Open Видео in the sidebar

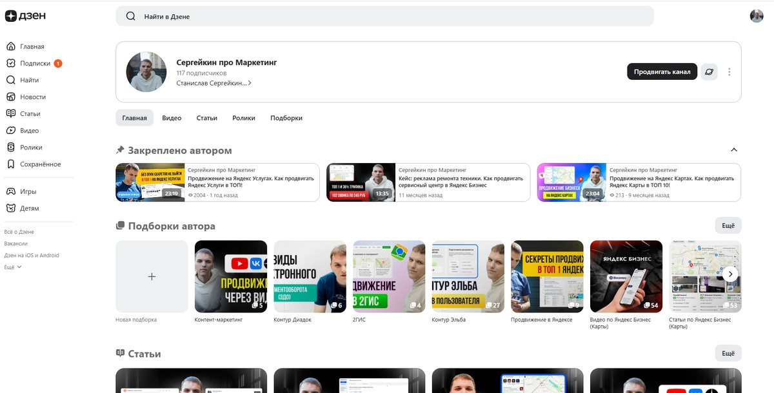point(23,130)
